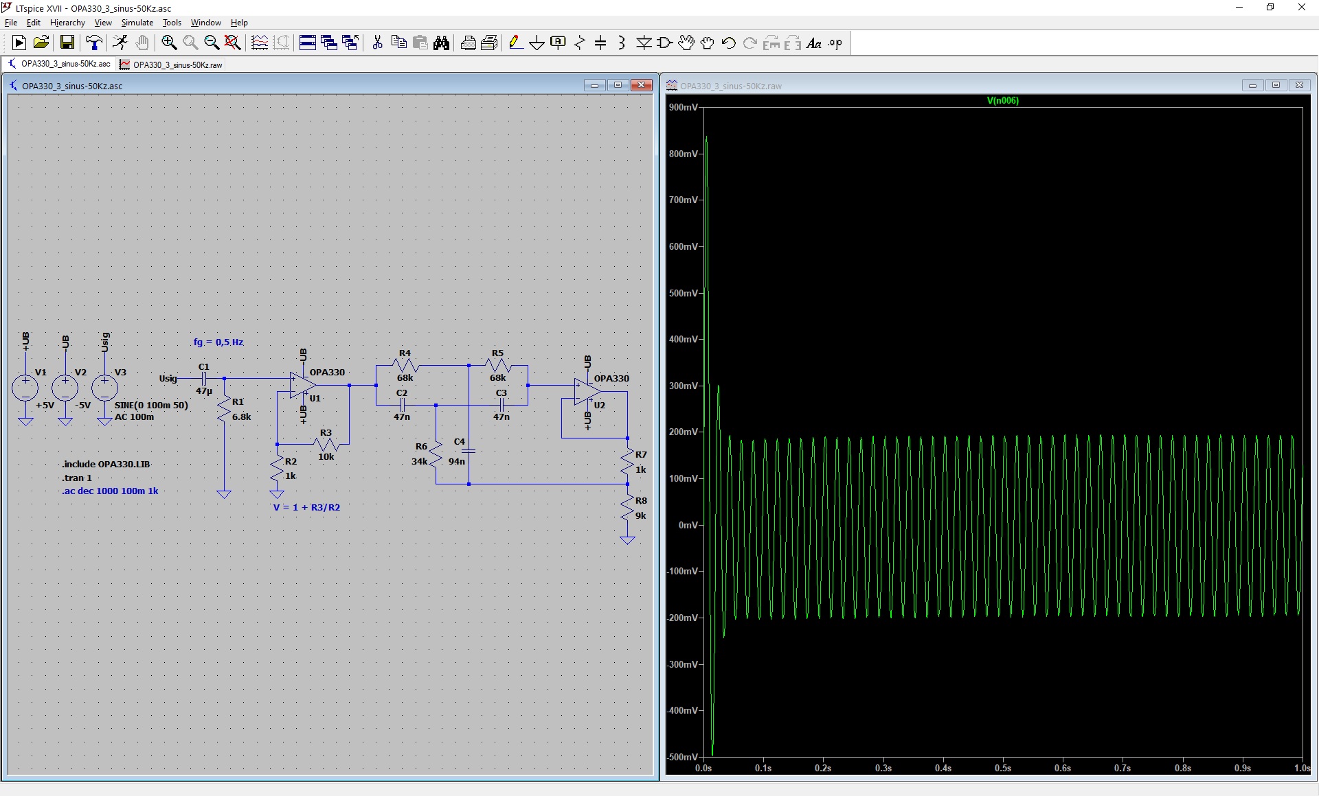Place a Diode component
Image resolution: width=1319 pixels, height=796 pixels.
(644, 43)
